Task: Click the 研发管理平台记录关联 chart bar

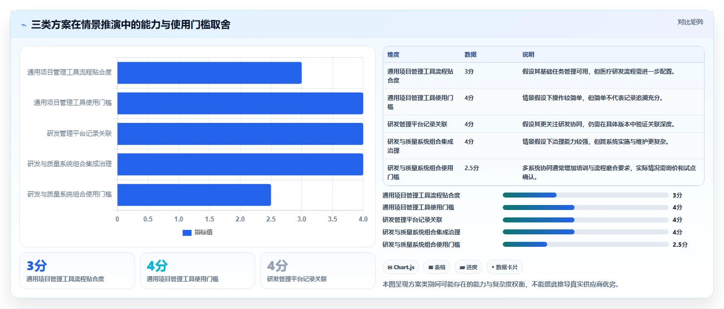Action: 240,134
